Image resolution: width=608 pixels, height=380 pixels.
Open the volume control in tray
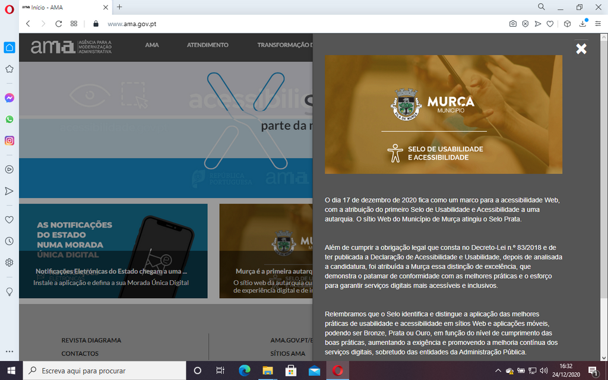[x=544, y=370]
